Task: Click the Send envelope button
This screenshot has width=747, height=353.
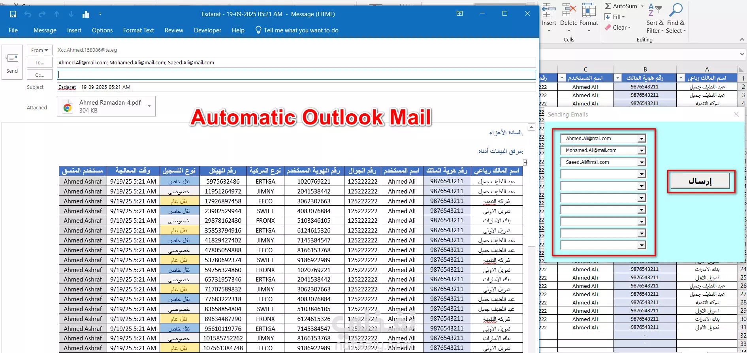Action: click(x=12, y=62)
